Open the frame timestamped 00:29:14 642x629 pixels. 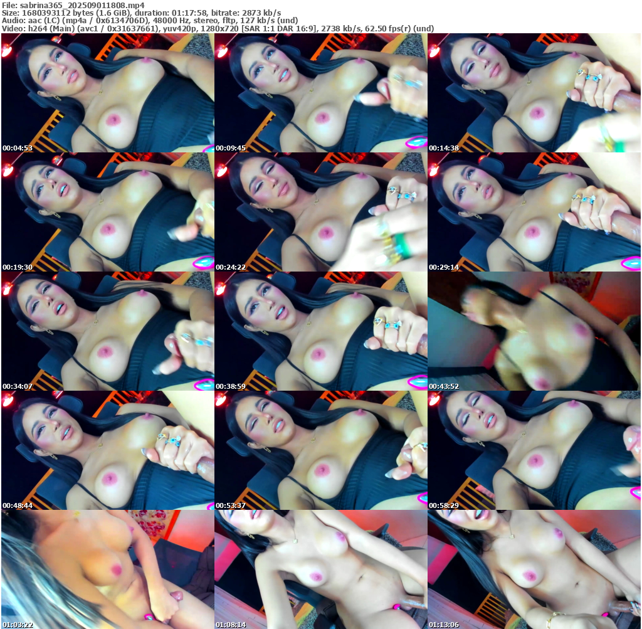click(x=534, y=212)
